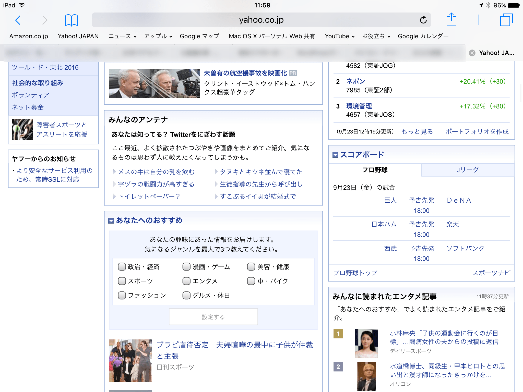Add new tab with plus icon
Viewport: 523px width, 392px height.
pos(479,20)
